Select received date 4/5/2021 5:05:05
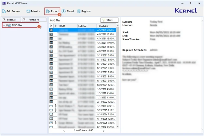Viewport: 204px width, 136px height. pos(106,30)
